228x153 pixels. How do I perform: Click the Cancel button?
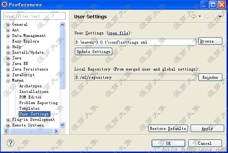coord(205,143)
